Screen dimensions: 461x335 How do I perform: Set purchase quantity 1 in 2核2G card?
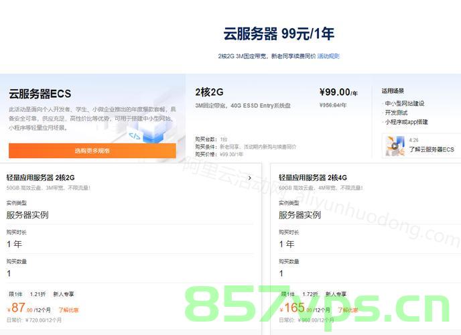point(9,273)
